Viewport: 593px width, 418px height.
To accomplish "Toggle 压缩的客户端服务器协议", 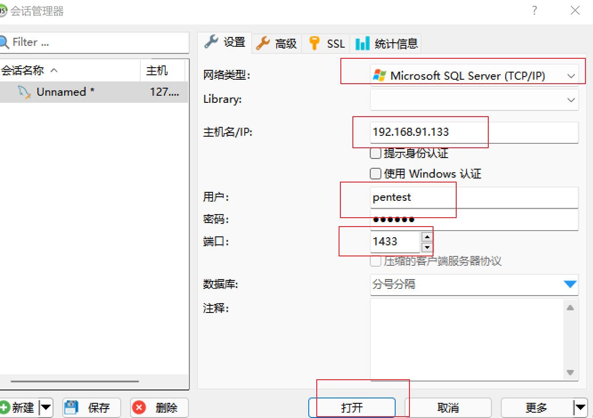I will click(375, 261).
